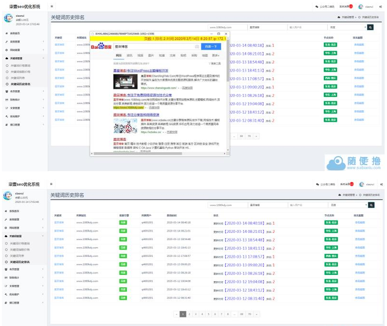The width and height of the screenshot is (387, 326).
Task: Open the 百度 search engine dropdown, lower panel
Action: tap(348, 205)
